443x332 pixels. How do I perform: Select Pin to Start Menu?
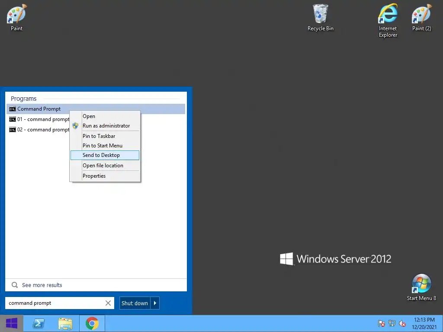(x=105, y=146)
